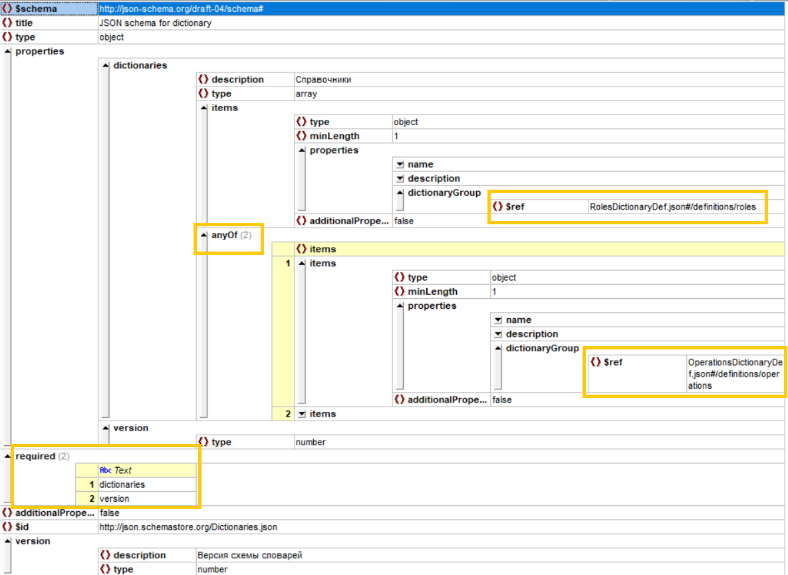Select the braces icon of type object at root
The image size is (788, 575).
coord(7,37)
